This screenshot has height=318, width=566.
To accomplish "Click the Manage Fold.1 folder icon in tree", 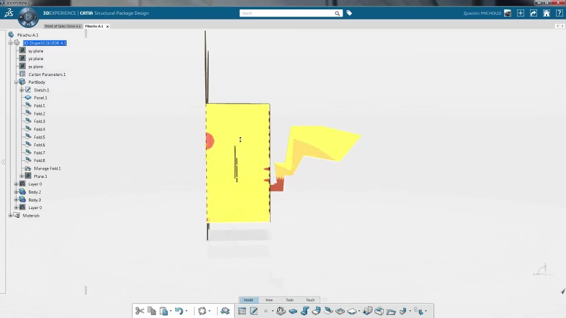I will pos(28,168).
